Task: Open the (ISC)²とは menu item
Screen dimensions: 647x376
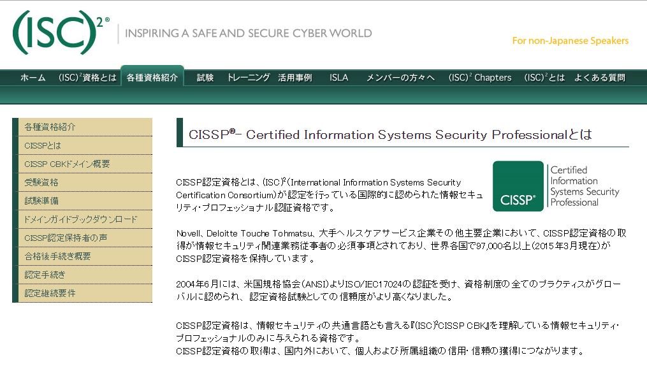Action: 544,78
